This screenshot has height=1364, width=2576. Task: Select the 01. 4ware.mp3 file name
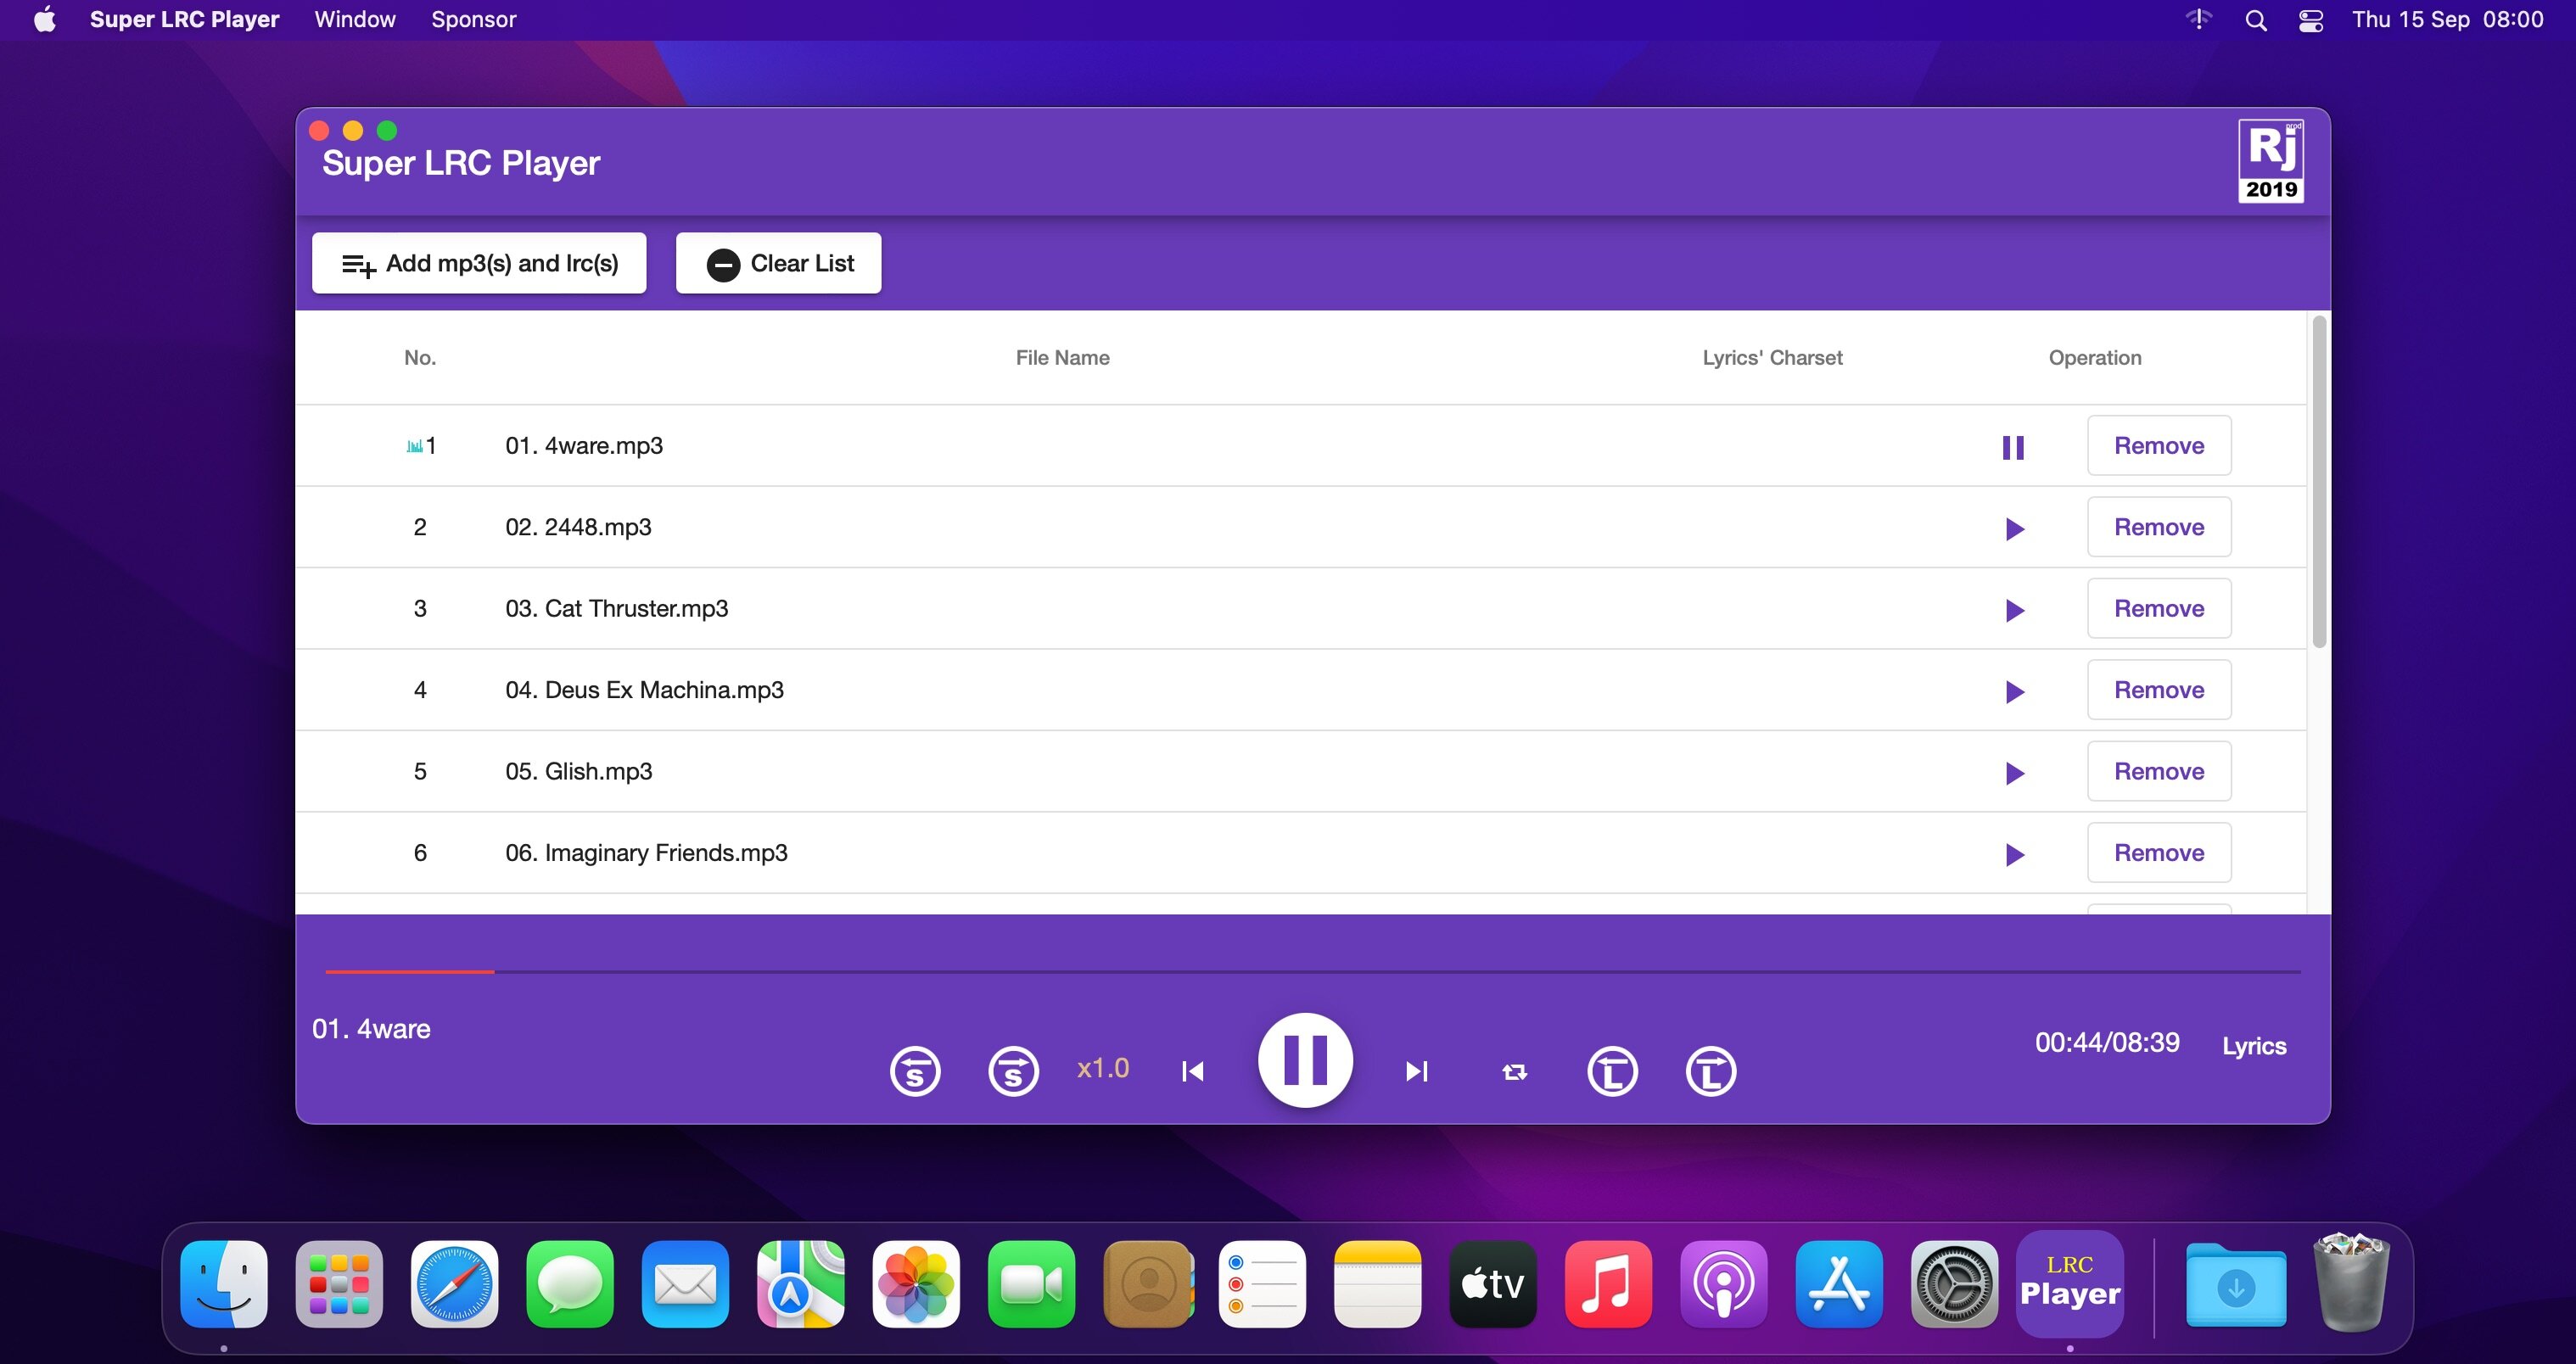pyautogui.click(x=584, y=445)
